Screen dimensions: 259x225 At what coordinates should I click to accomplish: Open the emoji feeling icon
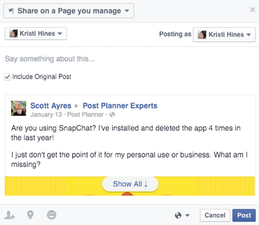[51, 215]
